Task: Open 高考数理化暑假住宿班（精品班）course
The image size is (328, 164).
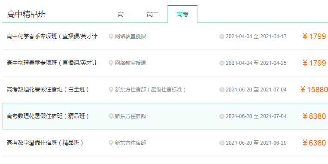Action: tap(48, 116)
